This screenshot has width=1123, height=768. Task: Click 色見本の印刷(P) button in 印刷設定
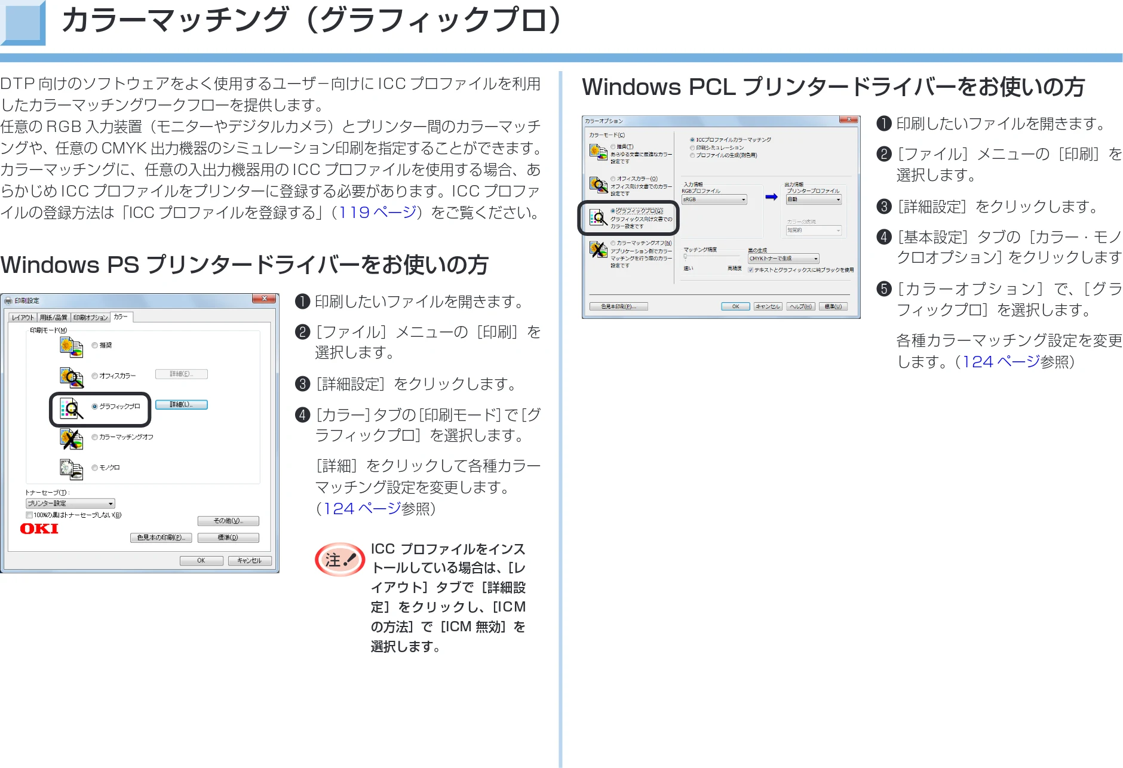tap(161, 537)
